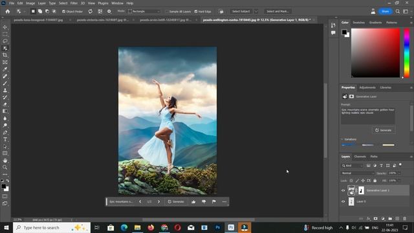Select the Lasso tool

coord(5,41)
